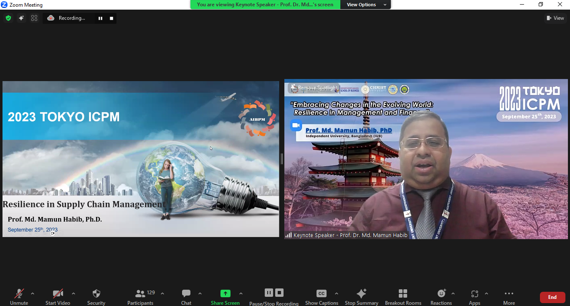The height and width of the screenshot is (306, 570).
Task: Open the Chat panel
Action: [x=186, y=297]
